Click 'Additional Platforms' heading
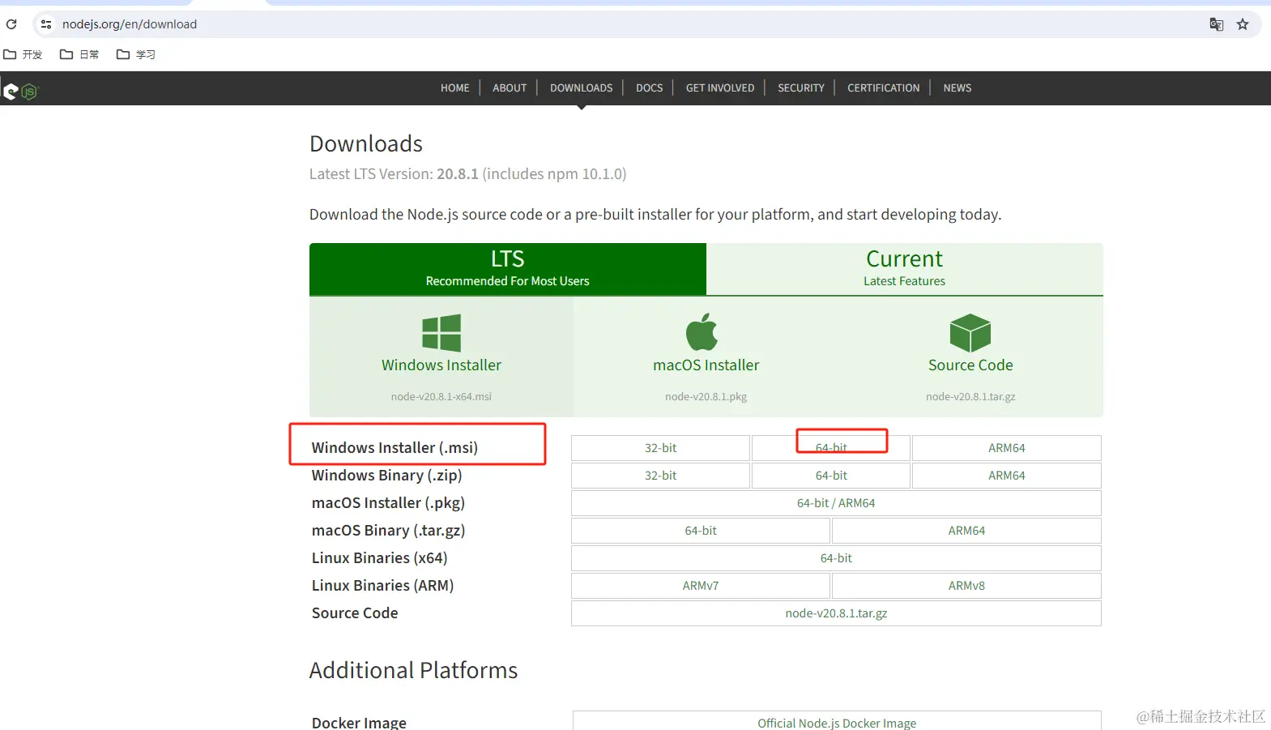The width and height of the screenshot is (1271, 730). click(413, 670)
